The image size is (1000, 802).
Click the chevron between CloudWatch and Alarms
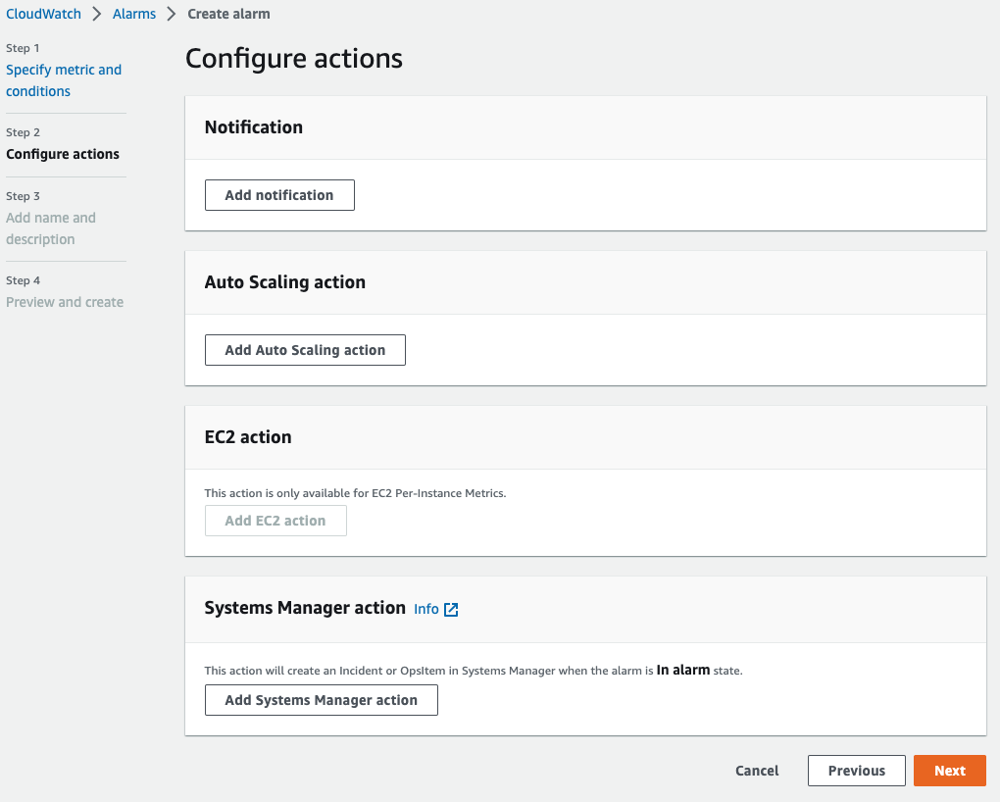click(x=97, y=14)
